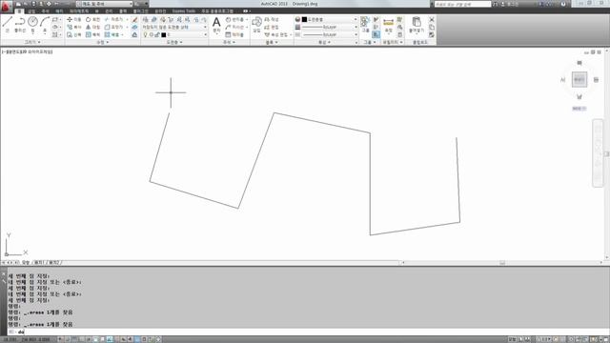The height and width of the screenshot is (343, 610).
Task: Open the Express Tools ribbon tab
Action: coord(184,11)
